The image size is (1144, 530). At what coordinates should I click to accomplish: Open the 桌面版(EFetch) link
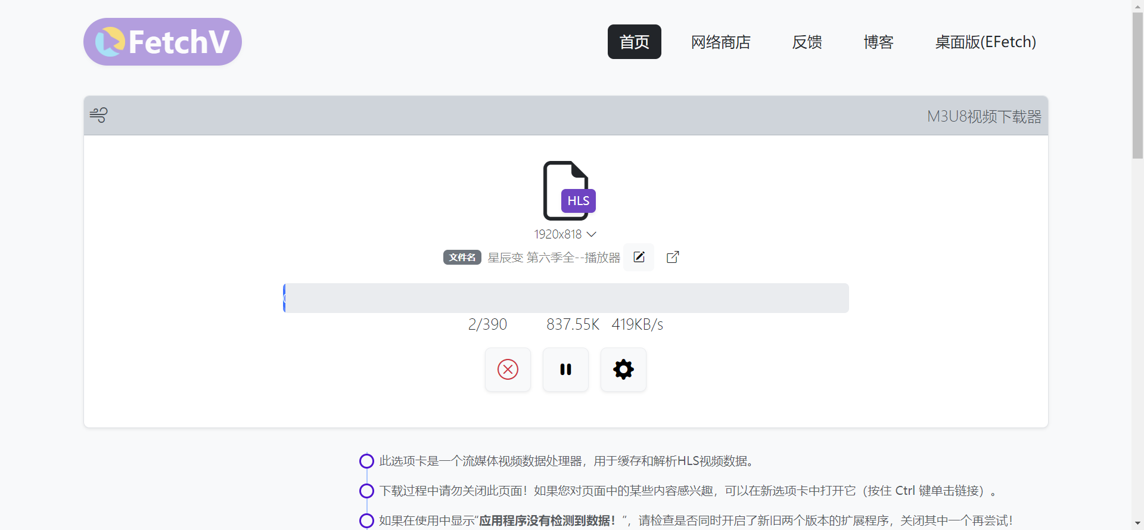[986, 42]
